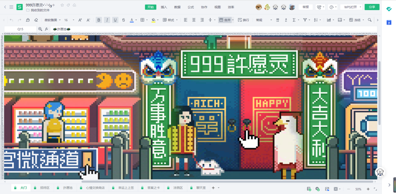The image size is (396, 194).
Task: Open the version history dropdown
Action: click(x=333, y=7)
